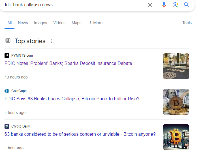The image size is (199, 155).
Task: Click the Crypto Daily favicon
Action: pos(7,126)
